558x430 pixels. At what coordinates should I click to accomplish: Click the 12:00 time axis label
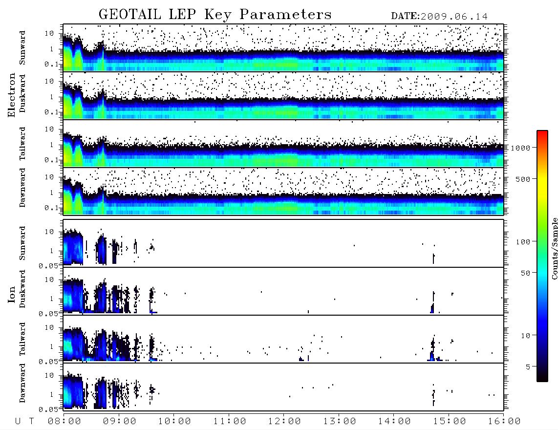(285, 422)
